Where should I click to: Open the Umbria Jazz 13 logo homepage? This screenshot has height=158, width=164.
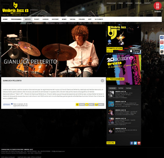point(16,9)
